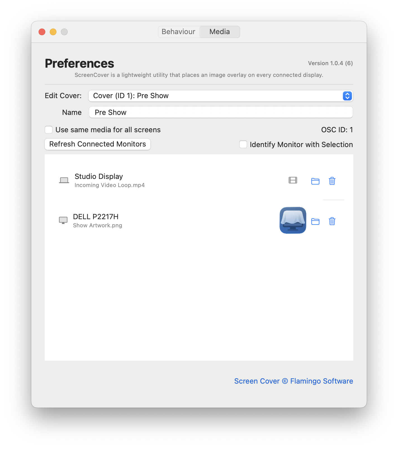Click the monitor icon beside DELL P2217H

coord(63,220)
